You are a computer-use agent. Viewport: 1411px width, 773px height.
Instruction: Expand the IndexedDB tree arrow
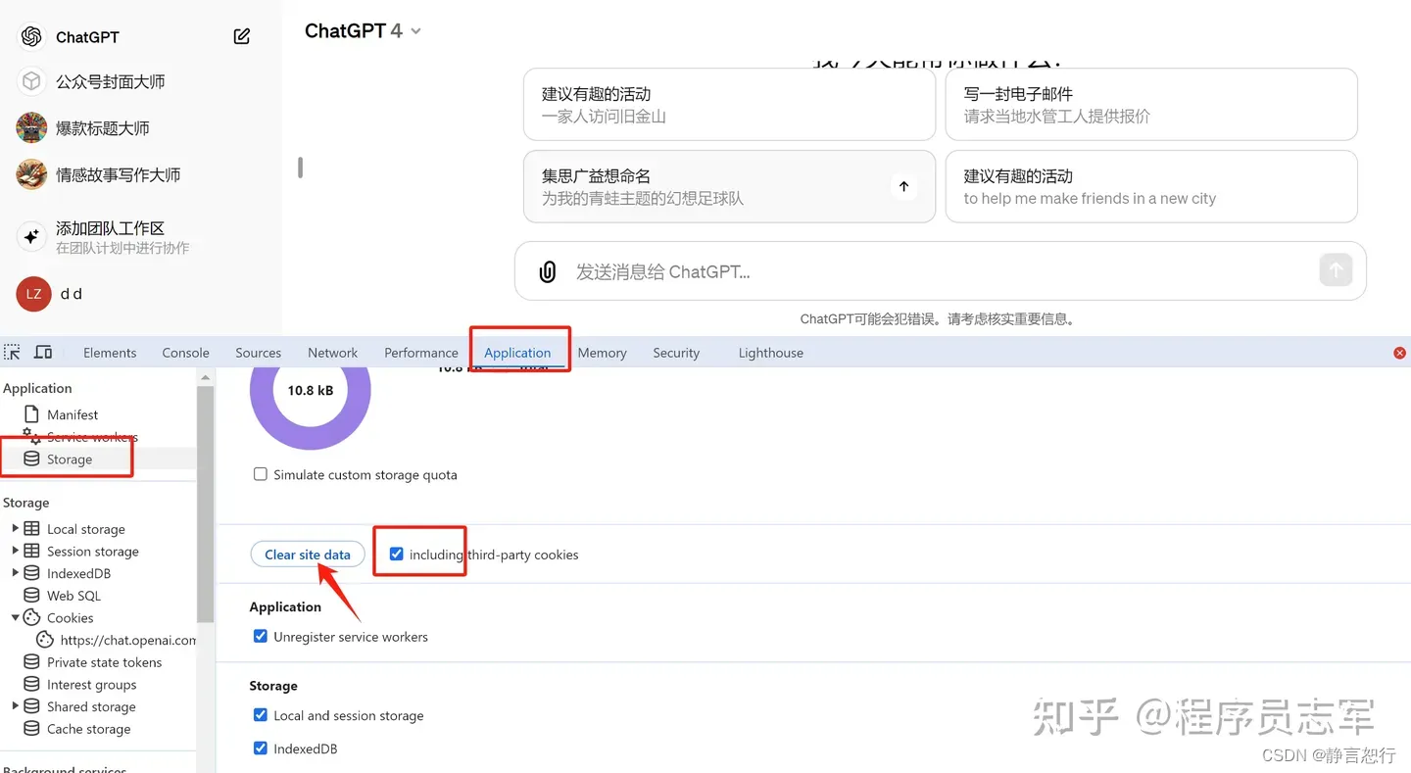tap(15, 573)
